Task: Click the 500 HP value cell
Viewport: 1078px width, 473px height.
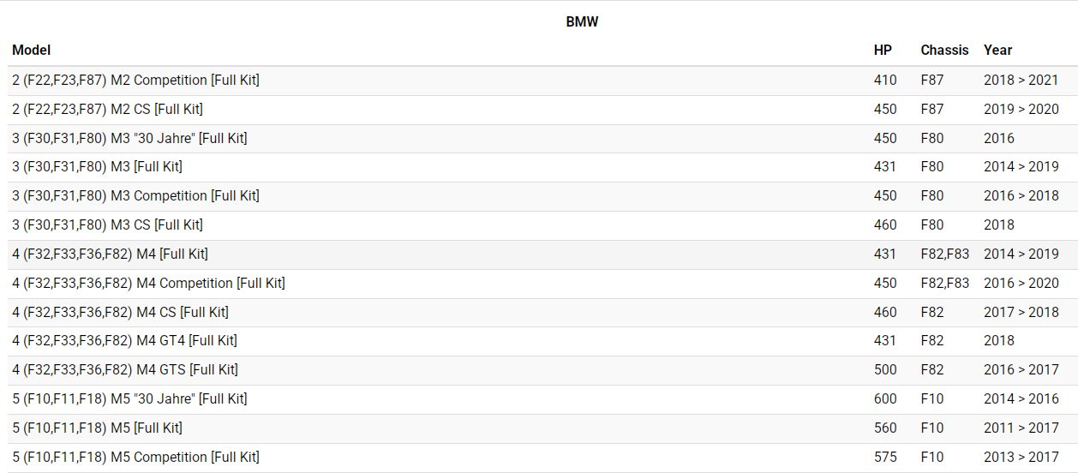Action: point(885,370)
